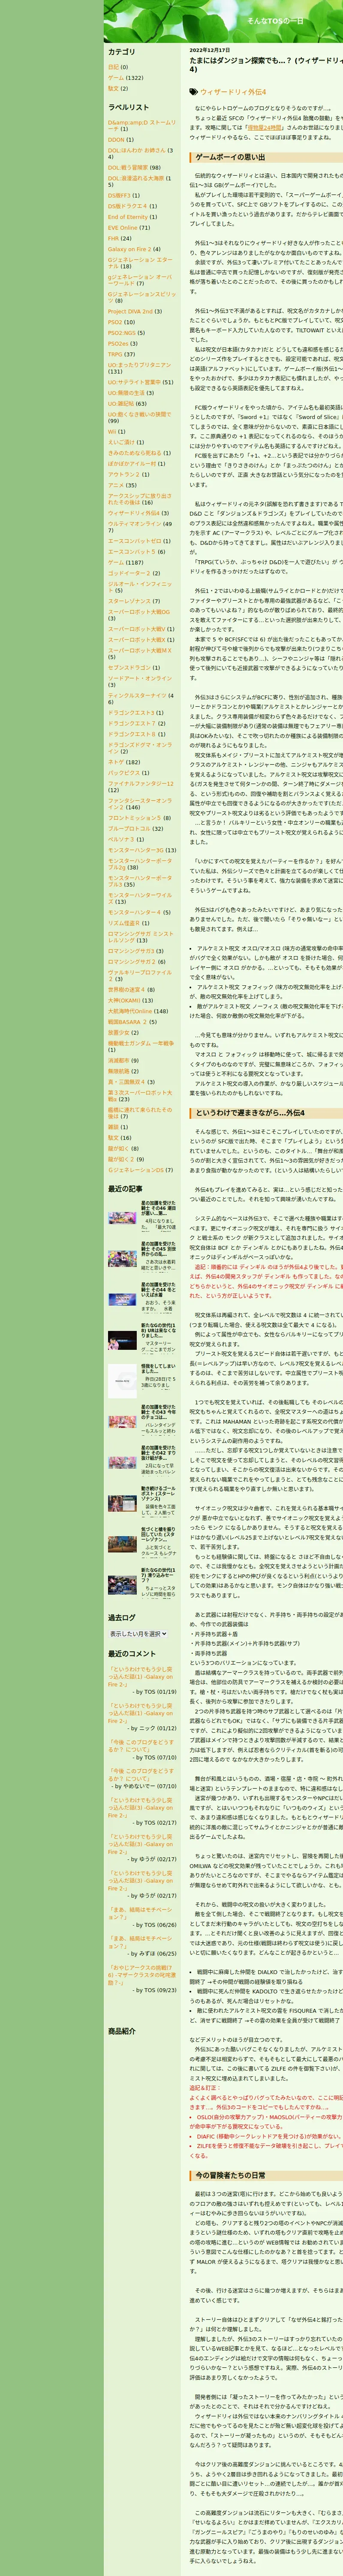Viewport: 343px width, 2576px height.
Task: Open the ネトゲ (182) label
Action: (116, 762)
